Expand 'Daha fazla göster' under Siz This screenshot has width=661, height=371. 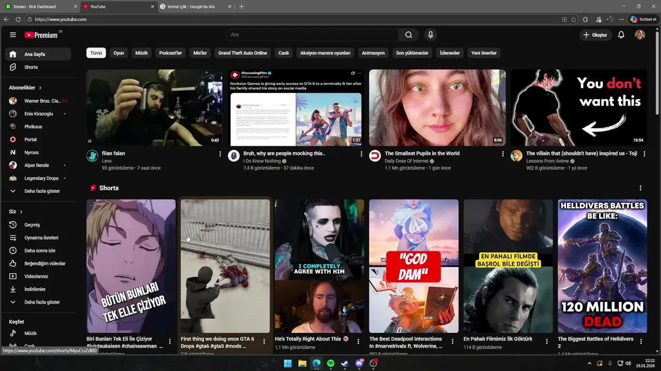[x=38, y=302]
